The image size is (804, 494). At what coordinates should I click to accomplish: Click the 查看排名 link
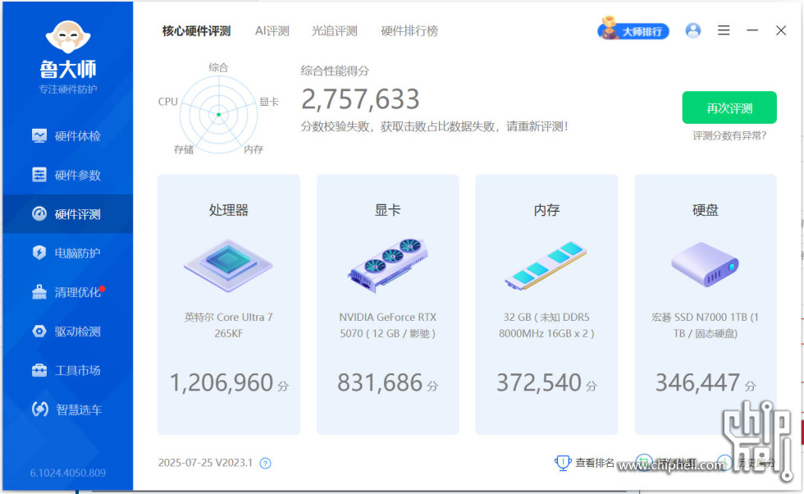[x=594, y=463]
